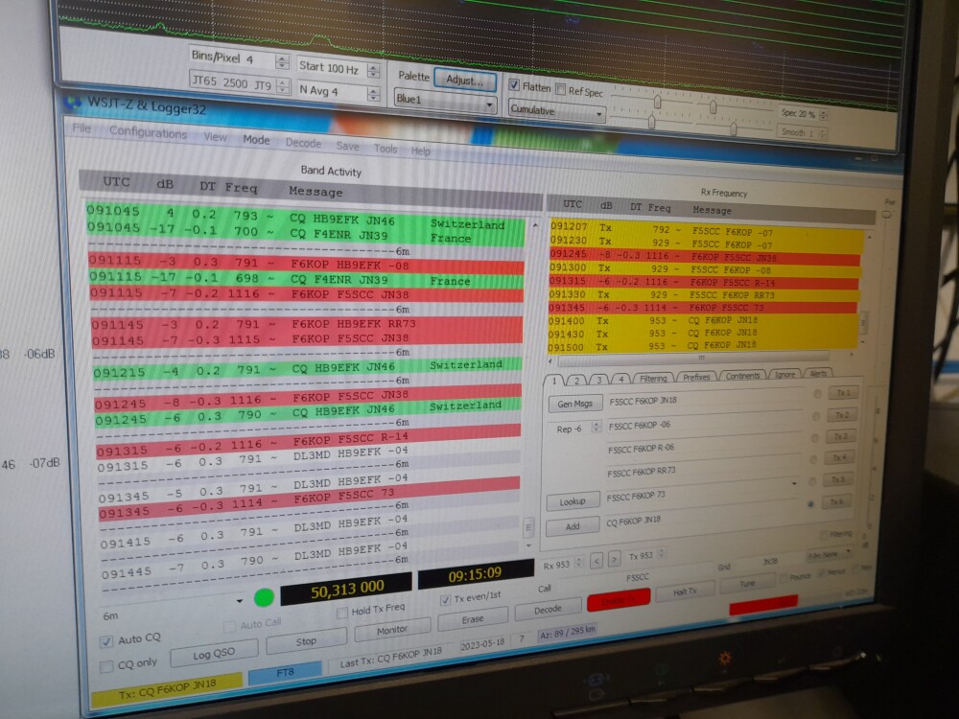Viewport: 959px width, 719px height.
Task: Toggle the Tx even/1st checkbox
Action: (x=445, y=600)
